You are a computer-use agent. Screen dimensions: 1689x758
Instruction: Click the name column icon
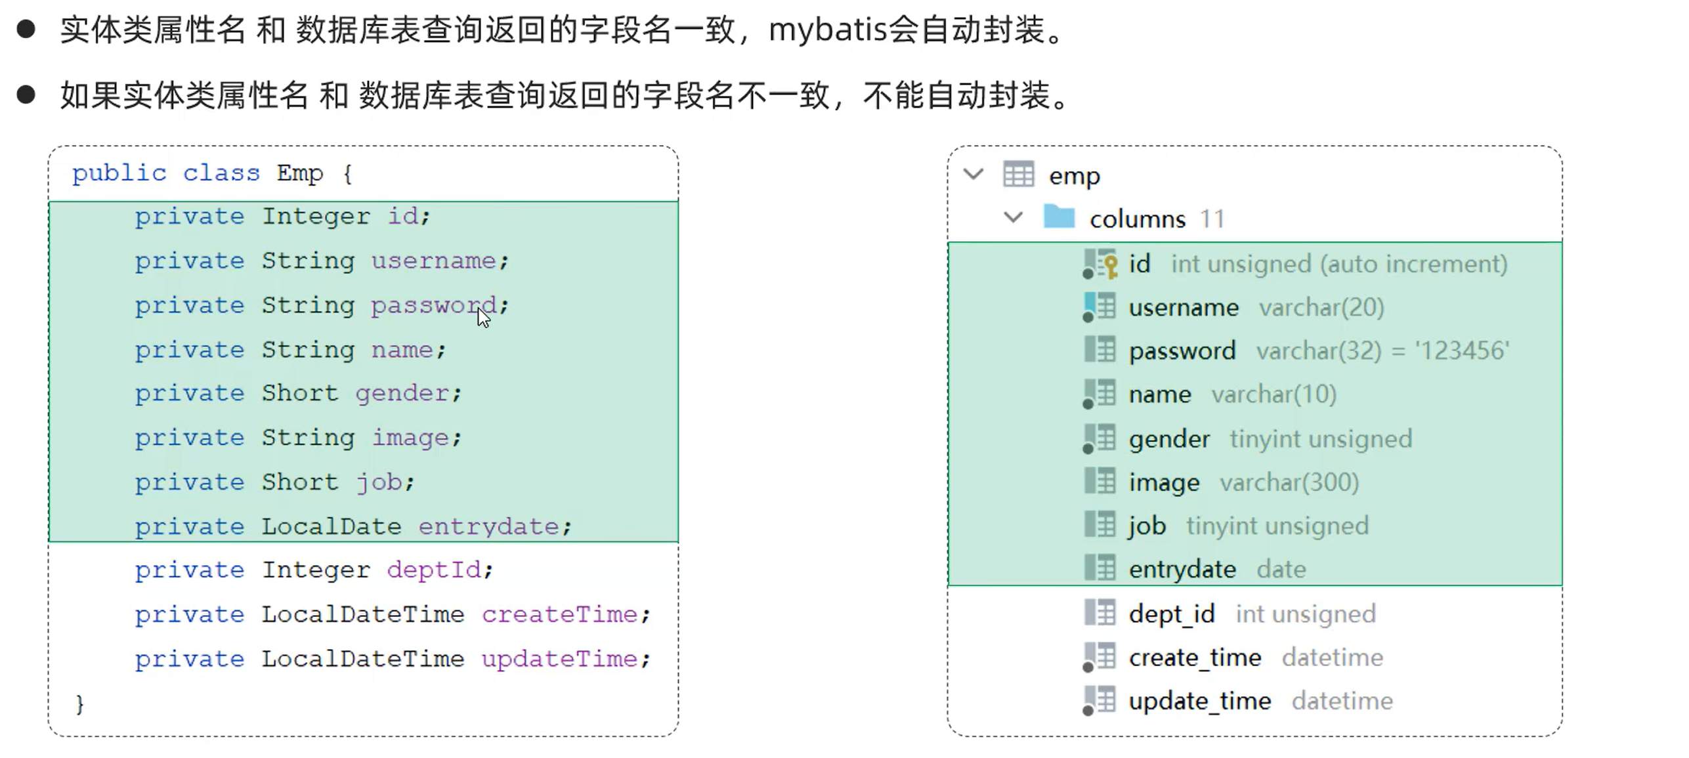click(x=1100, y=394)
